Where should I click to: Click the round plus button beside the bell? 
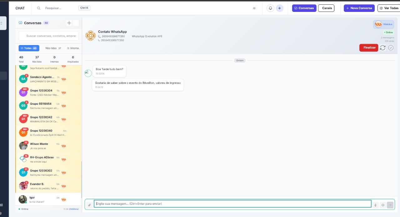(x=279, y=8)
